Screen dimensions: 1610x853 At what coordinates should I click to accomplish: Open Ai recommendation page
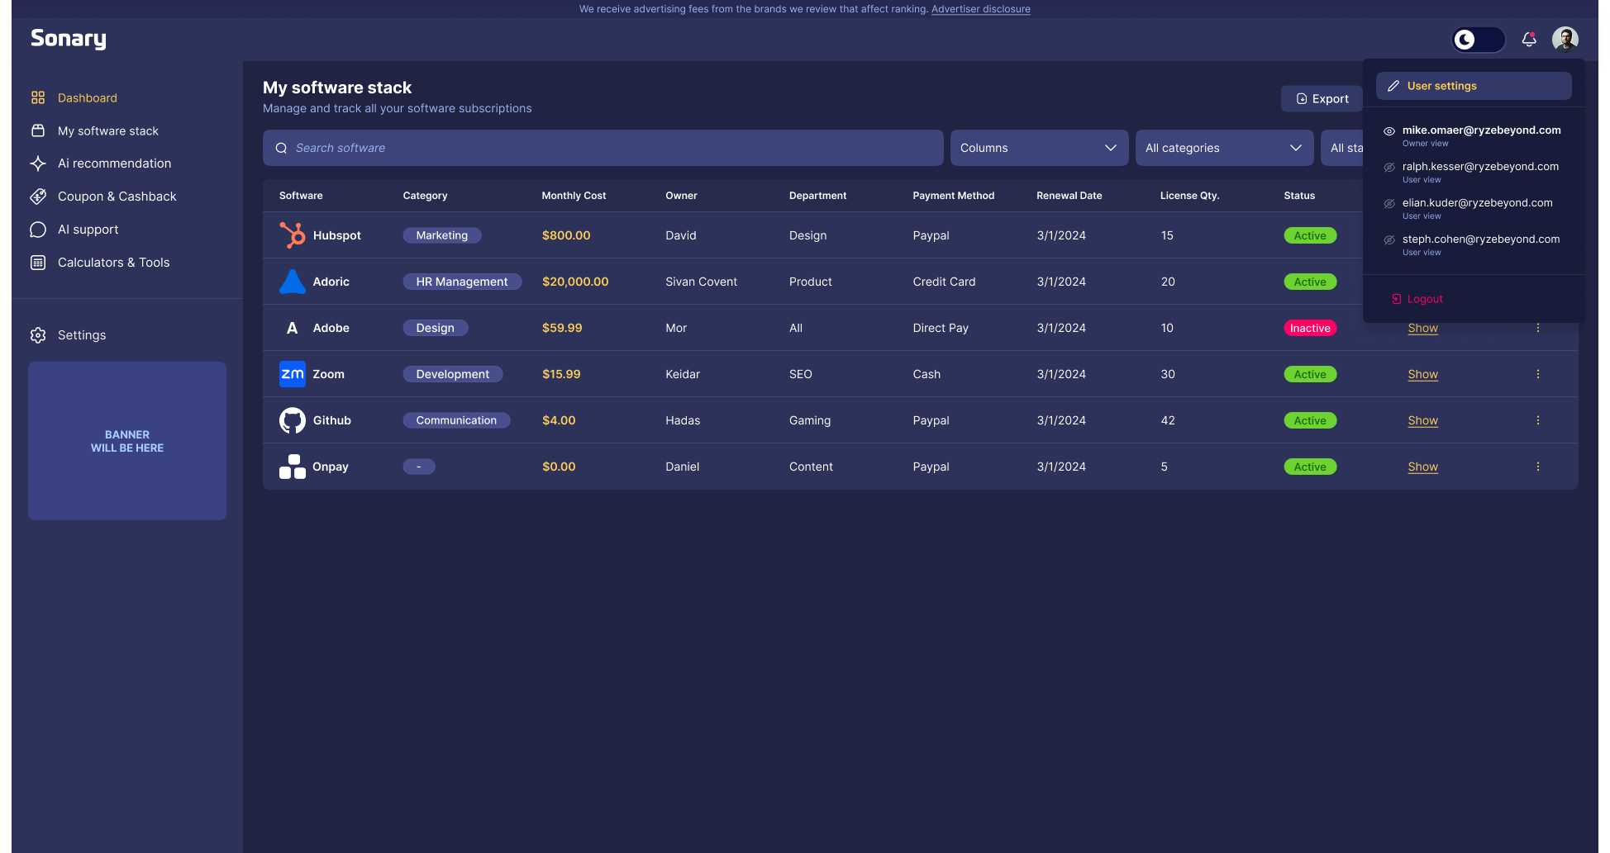pos(114,163)
